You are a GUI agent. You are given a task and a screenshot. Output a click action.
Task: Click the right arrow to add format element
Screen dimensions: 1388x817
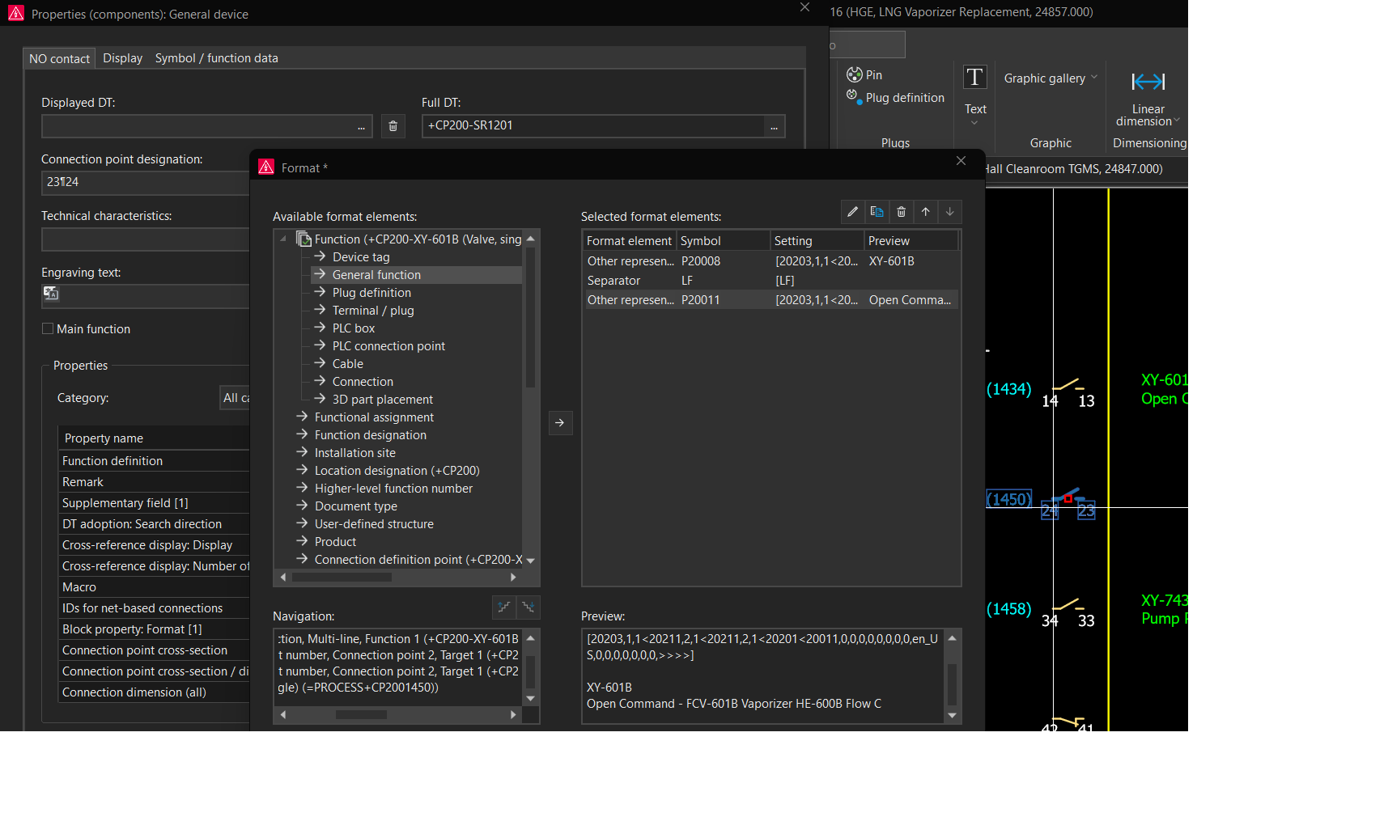pos(560,423)
